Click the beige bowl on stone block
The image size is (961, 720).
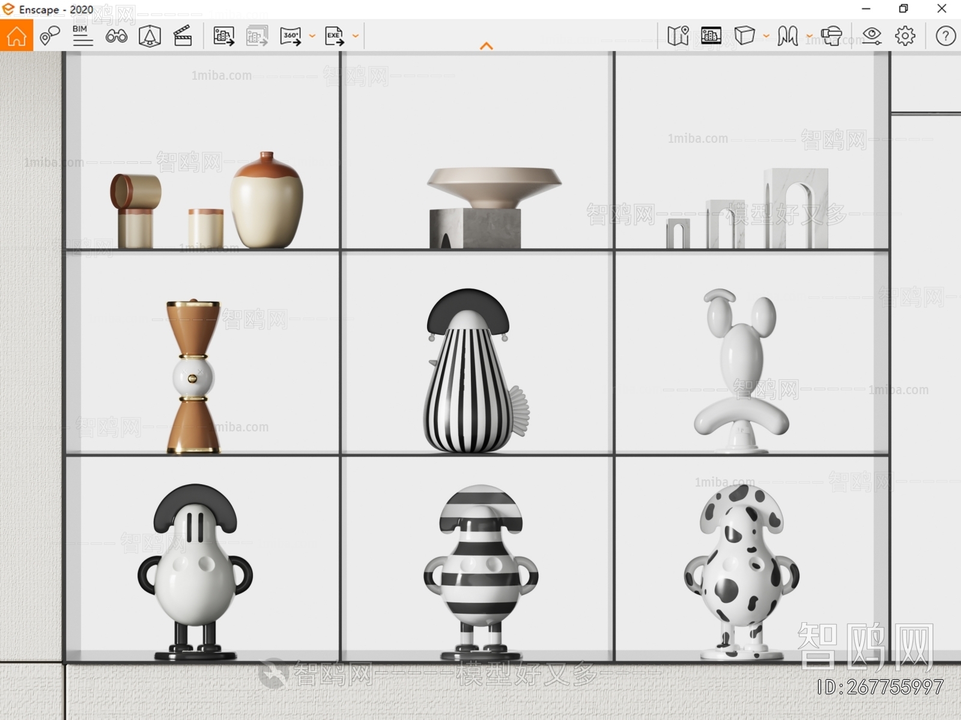coord(494,188)
